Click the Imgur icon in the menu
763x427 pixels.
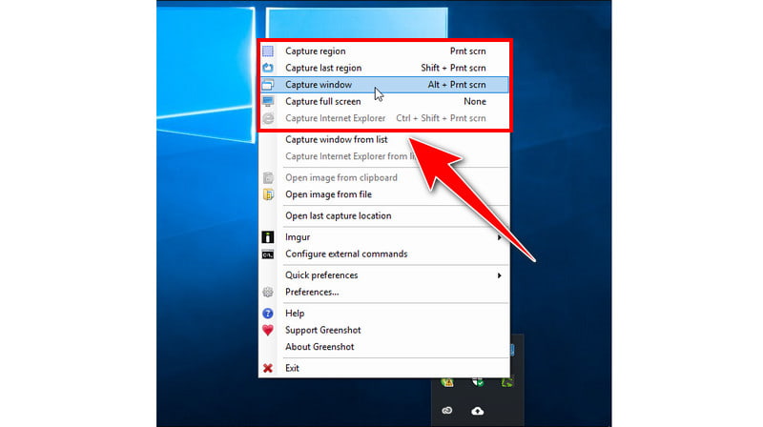click(x=268, y=237)
